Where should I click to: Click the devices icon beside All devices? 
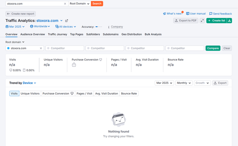click(x=57, y=26)
